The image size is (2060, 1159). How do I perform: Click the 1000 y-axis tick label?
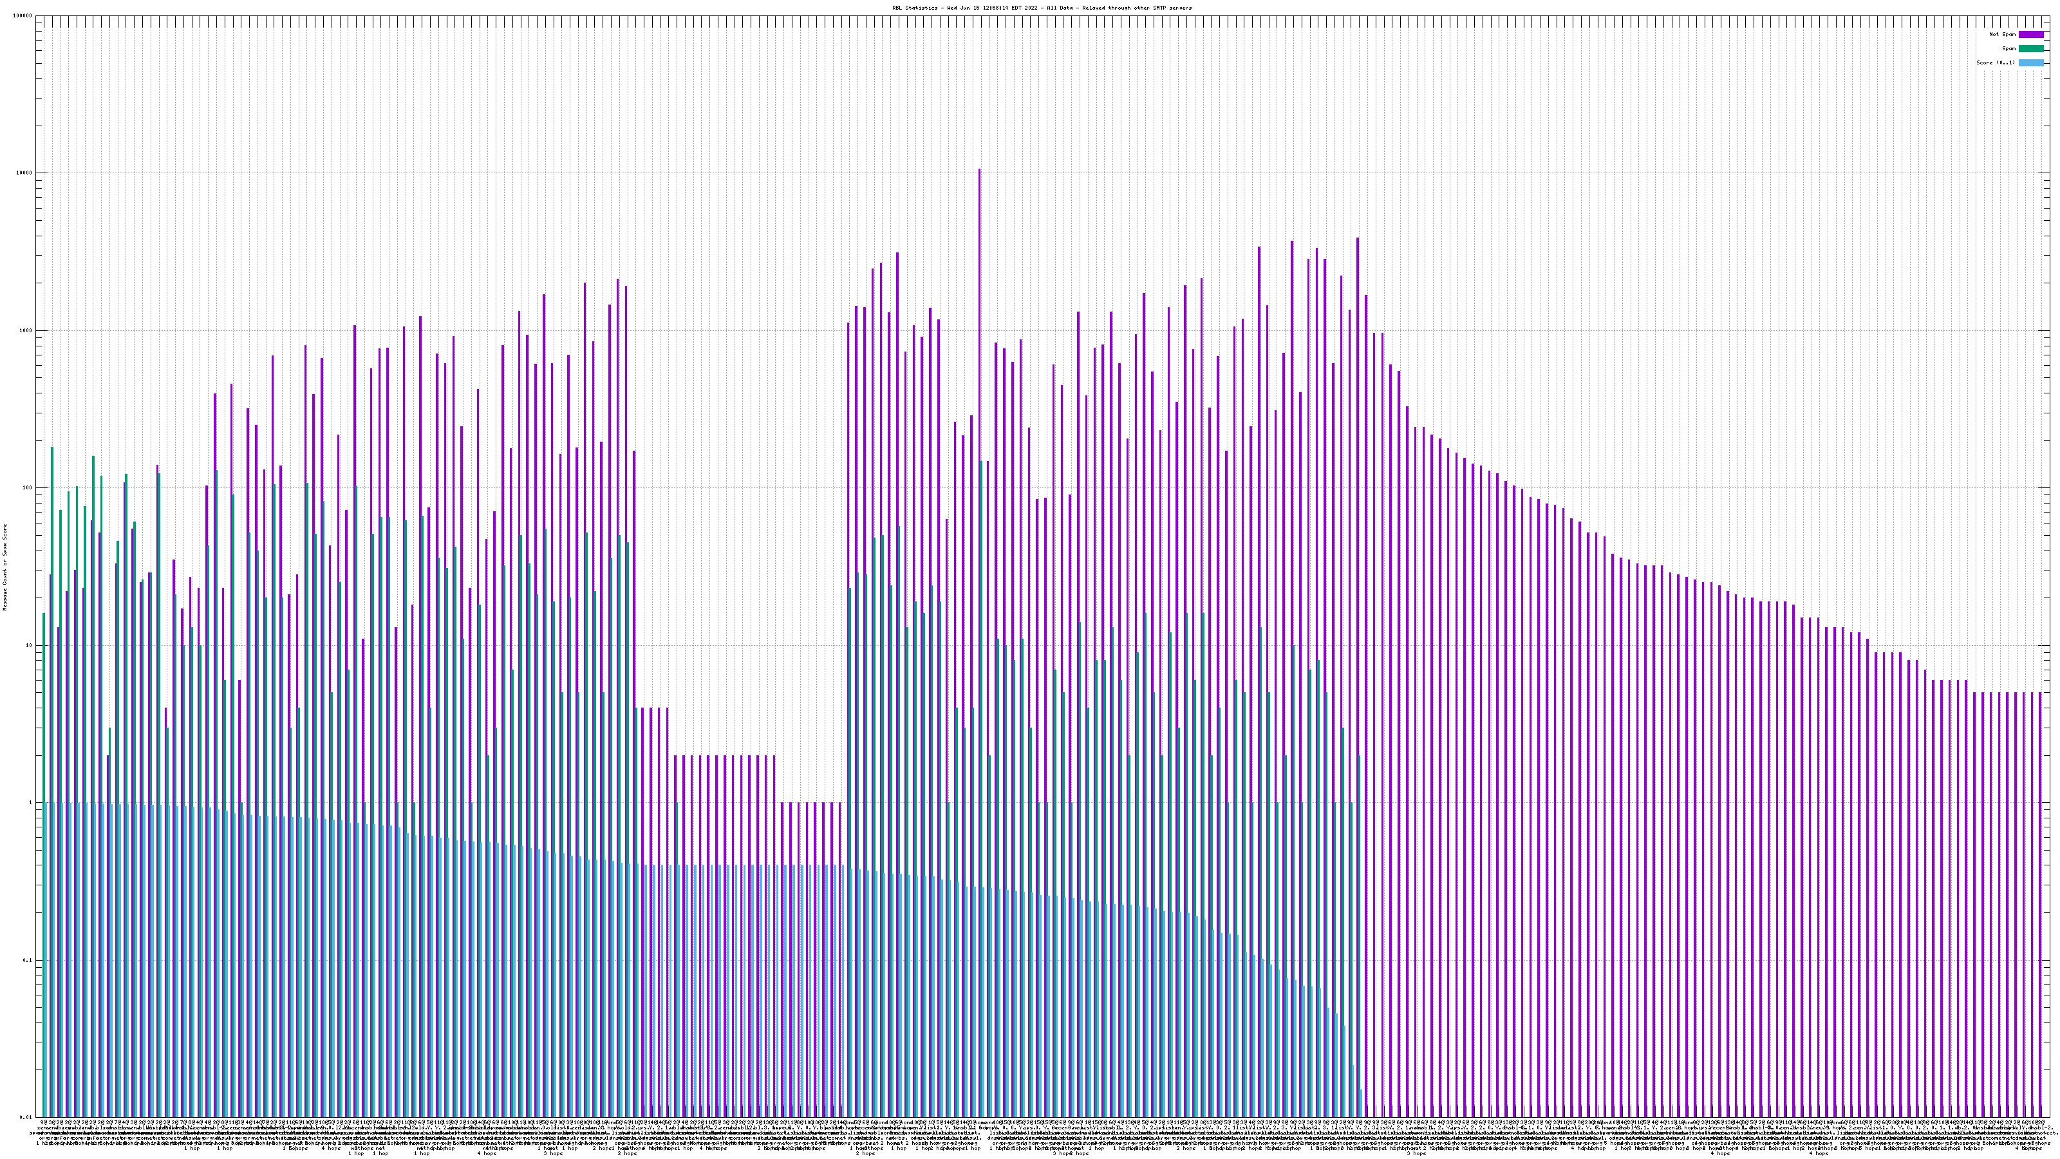[27, 331]
